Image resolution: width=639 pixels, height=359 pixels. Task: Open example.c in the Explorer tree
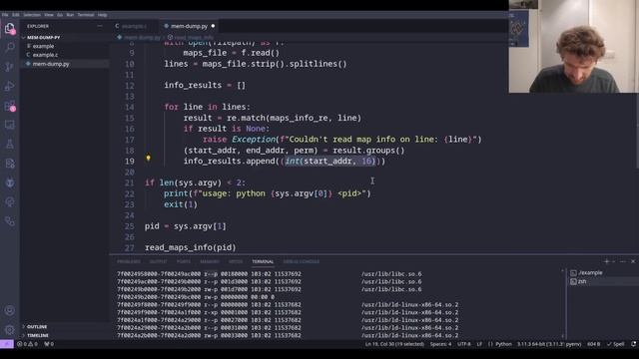[45, 55]
